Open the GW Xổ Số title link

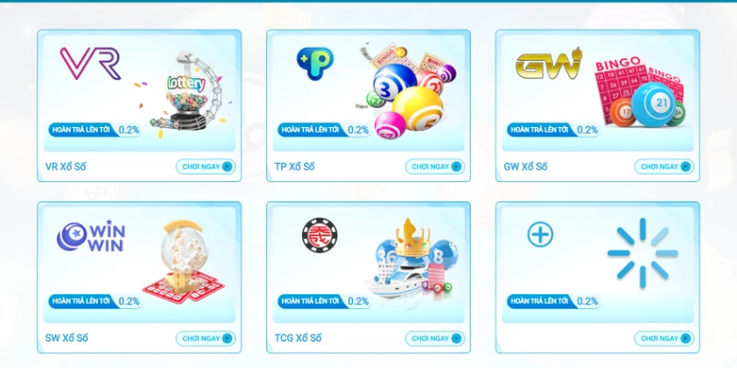(525, 167)
